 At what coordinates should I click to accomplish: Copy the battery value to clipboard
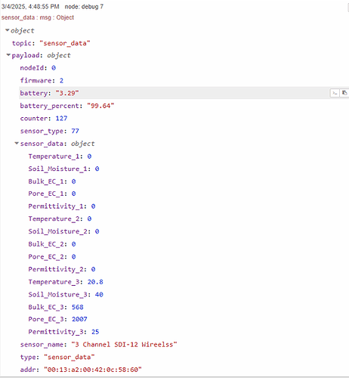(x=344, y=93)
